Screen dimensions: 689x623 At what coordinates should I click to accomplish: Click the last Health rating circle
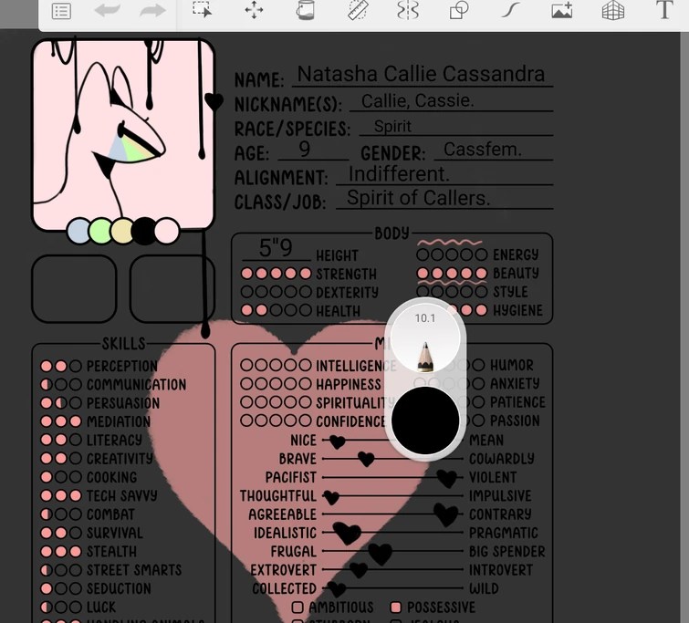coord(306,310)
